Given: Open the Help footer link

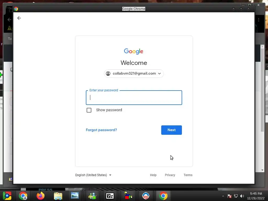Looking at the screenshot, I should tap(153, 175).
